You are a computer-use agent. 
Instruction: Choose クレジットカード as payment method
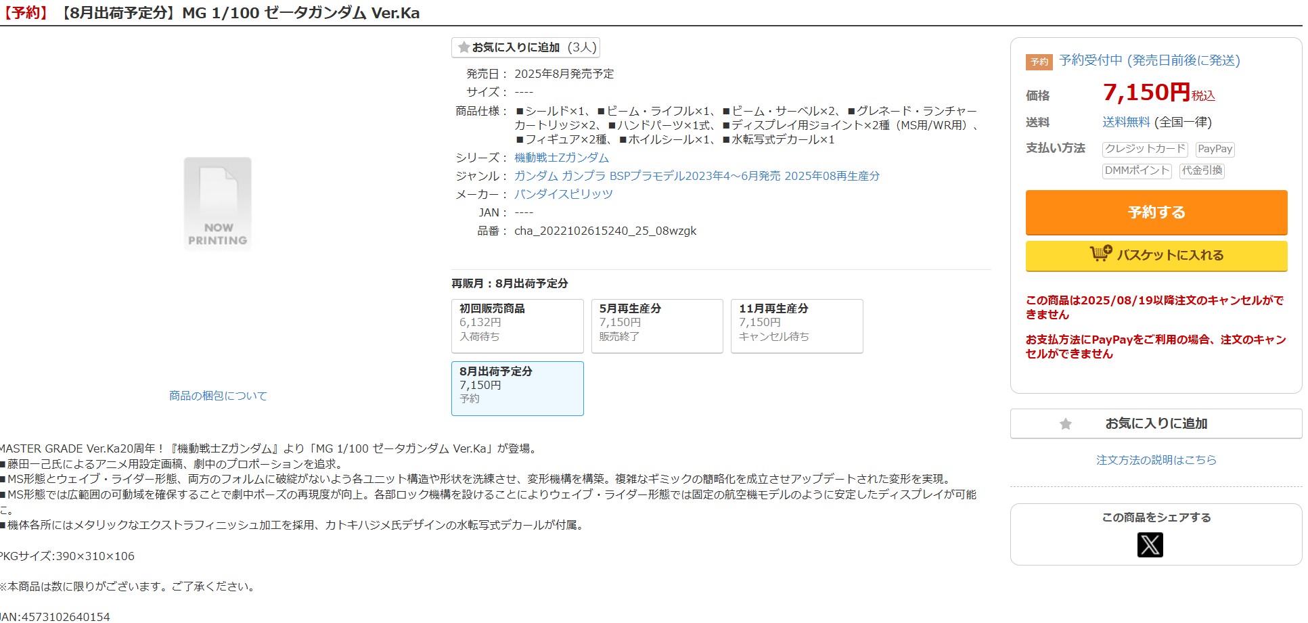point(1145,149)
